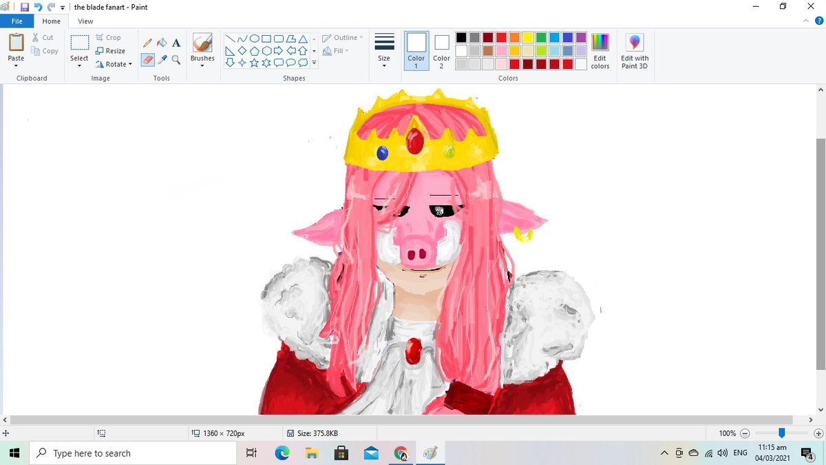
Task: Select the Pencil tool
Action: coord(147,43)
